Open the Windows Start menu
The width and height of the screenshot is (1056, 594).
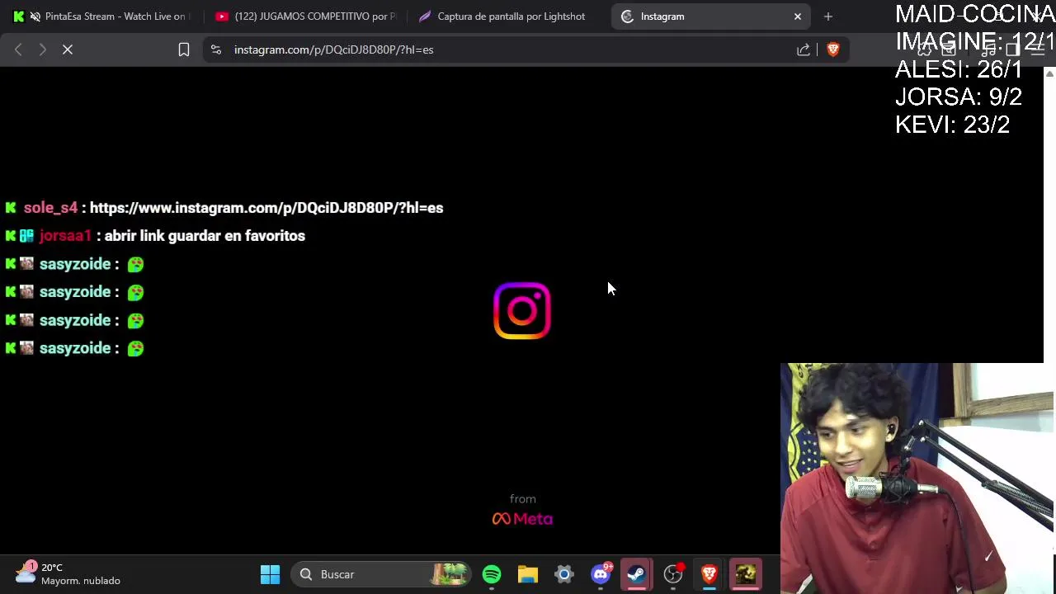coord(270,574)
